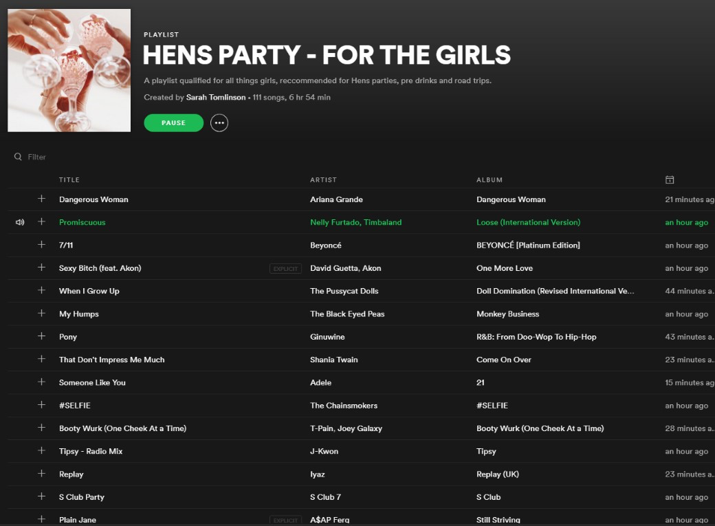The width and height of the screenshot is (715, 526).
Task: Click the speaker icon beside Promiscuous
Action: pos(20,222)
